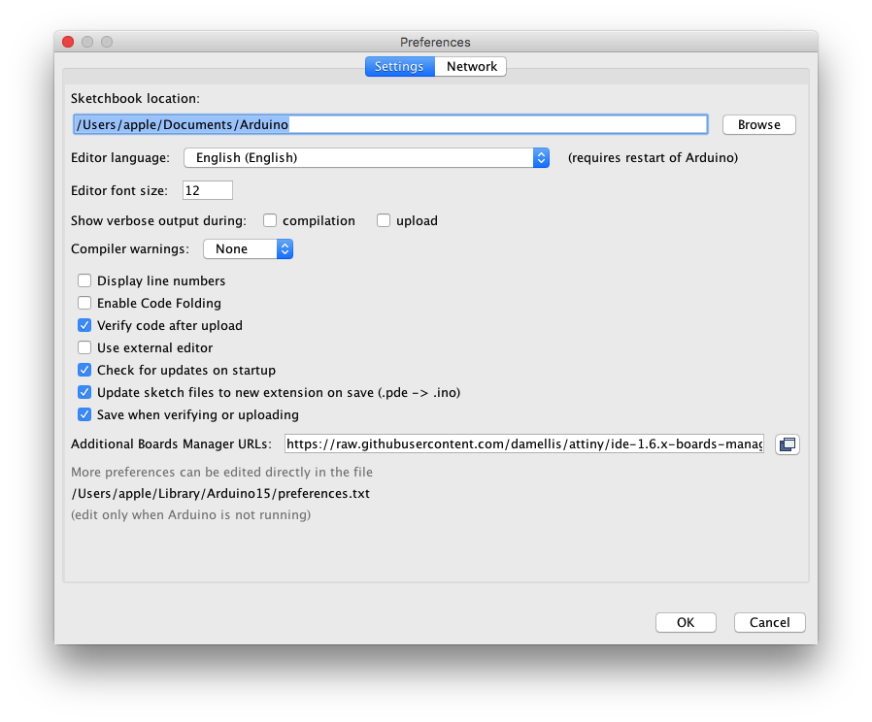Open the Editor language dropdown

pos(366,158)
